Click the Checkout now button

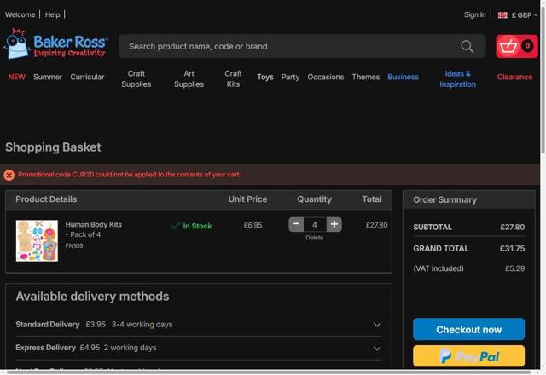pos(468,329)
